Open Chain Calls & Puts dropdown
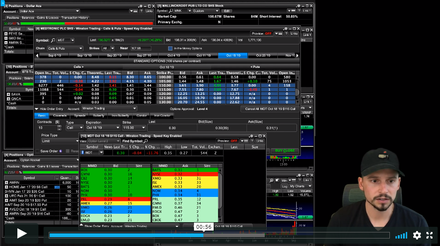The image size is (440, 246). coord(65,49)
